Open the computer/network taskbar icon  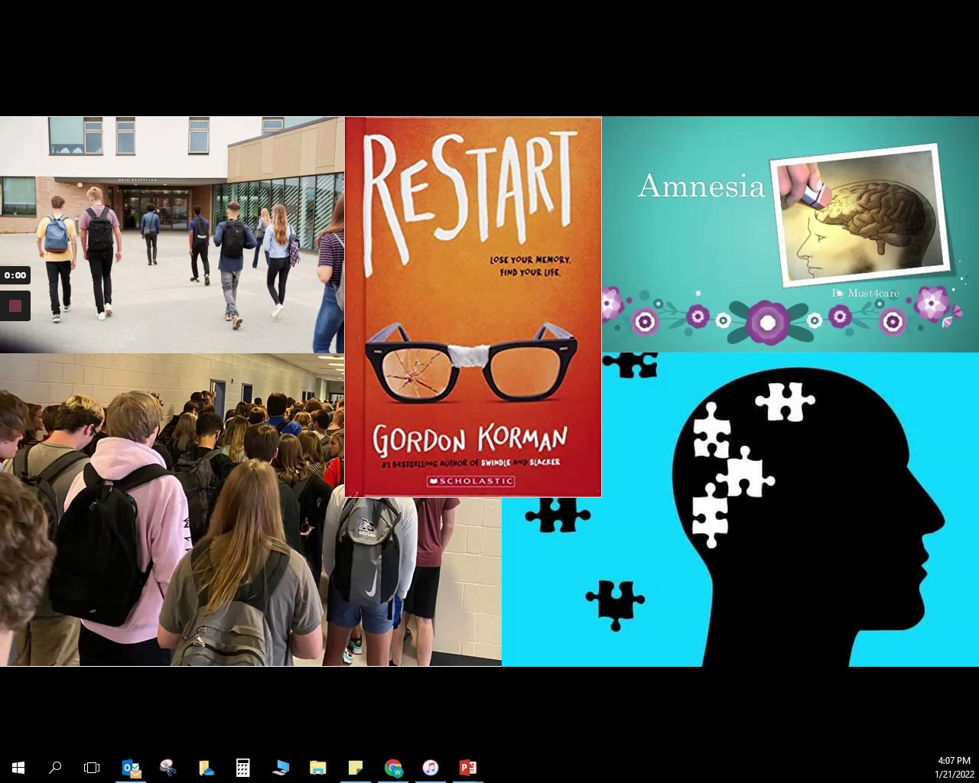[281, 768]
